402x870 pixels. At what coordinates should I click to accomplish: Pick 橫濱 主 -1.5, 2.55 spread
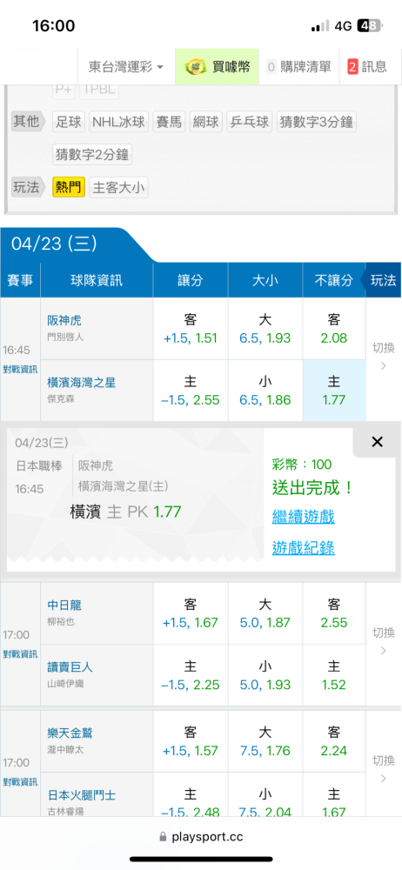191,391
